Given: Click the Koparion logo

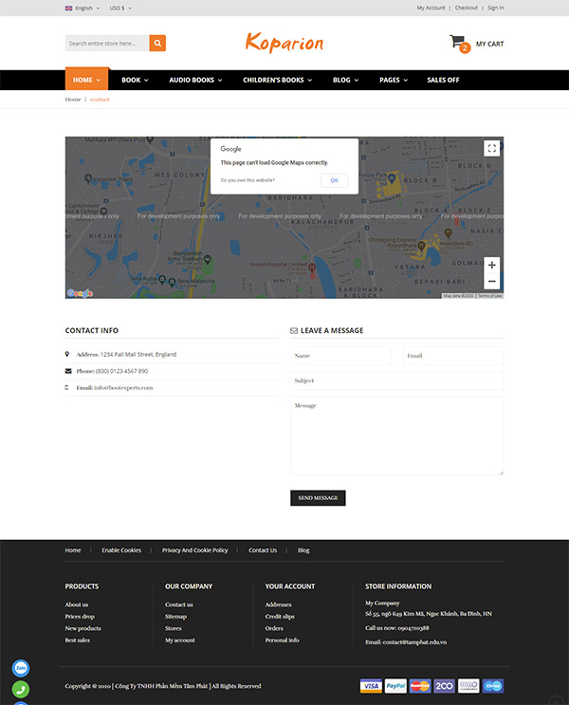Looking at the screenshot, I should pyautogui.click(x=284, y=43).
